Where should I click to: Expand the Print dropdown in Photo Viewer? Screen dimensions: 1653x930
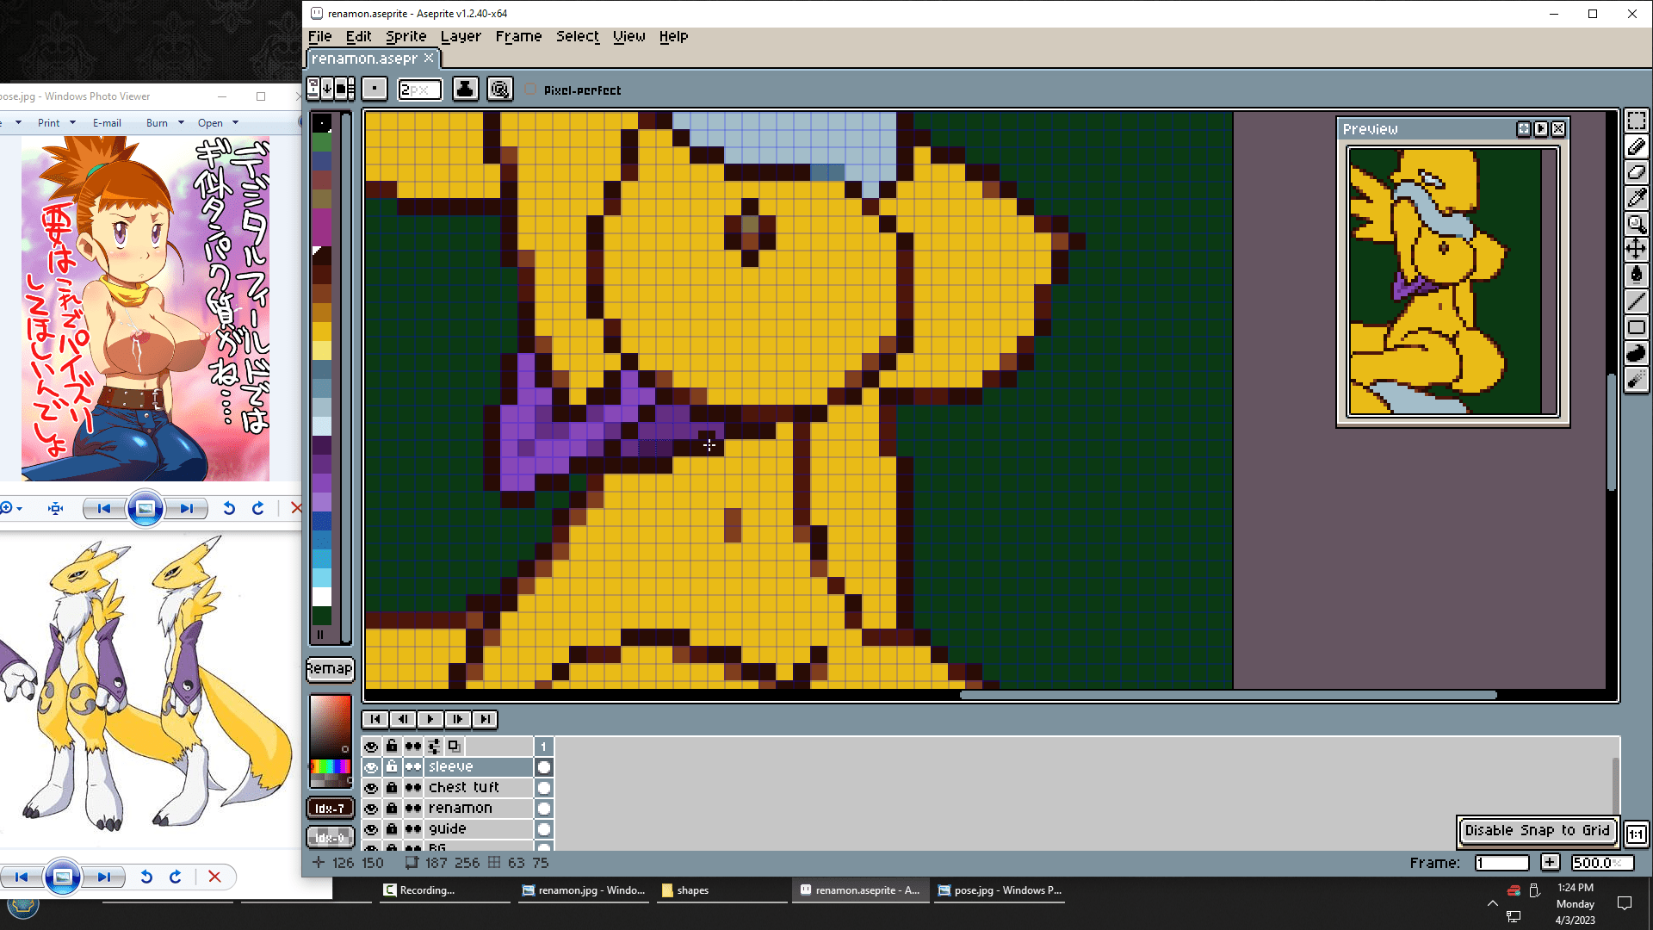coord(72,123)
